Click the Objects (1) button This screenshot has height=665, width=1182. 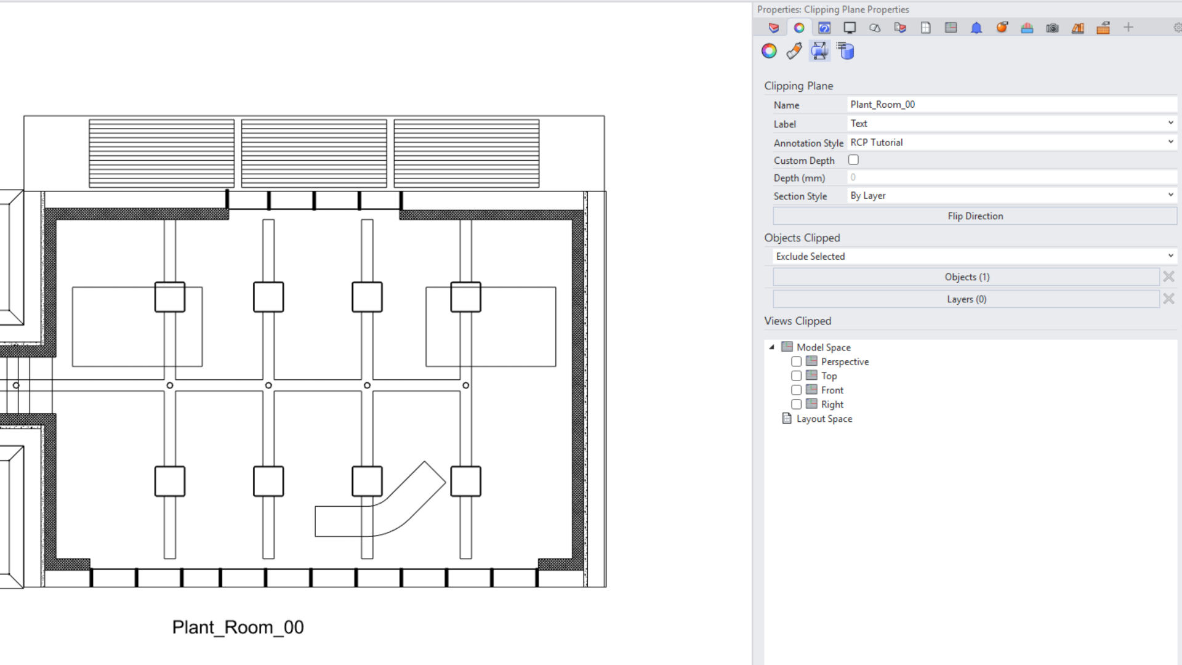[967, 277]
